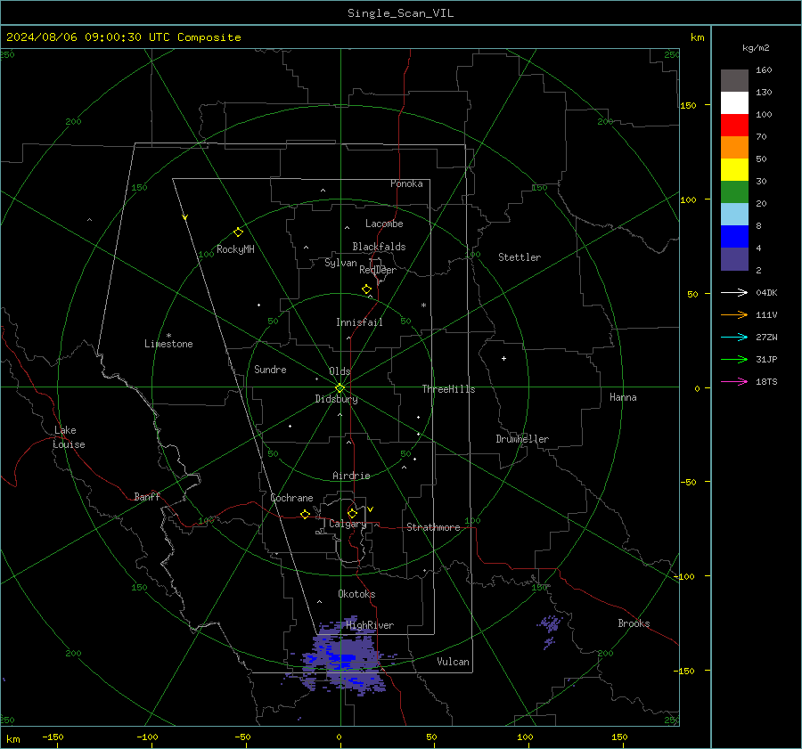Click the magenta 18TS arrow in legend
Image resolution: width=802 pixels, height=749 pixels.
[734, 381]
